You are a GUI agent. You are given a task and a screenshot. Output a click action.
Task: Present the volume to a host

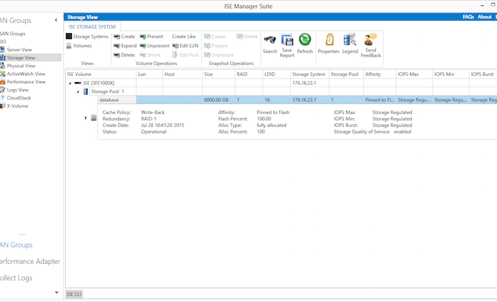tap(152, 36)
